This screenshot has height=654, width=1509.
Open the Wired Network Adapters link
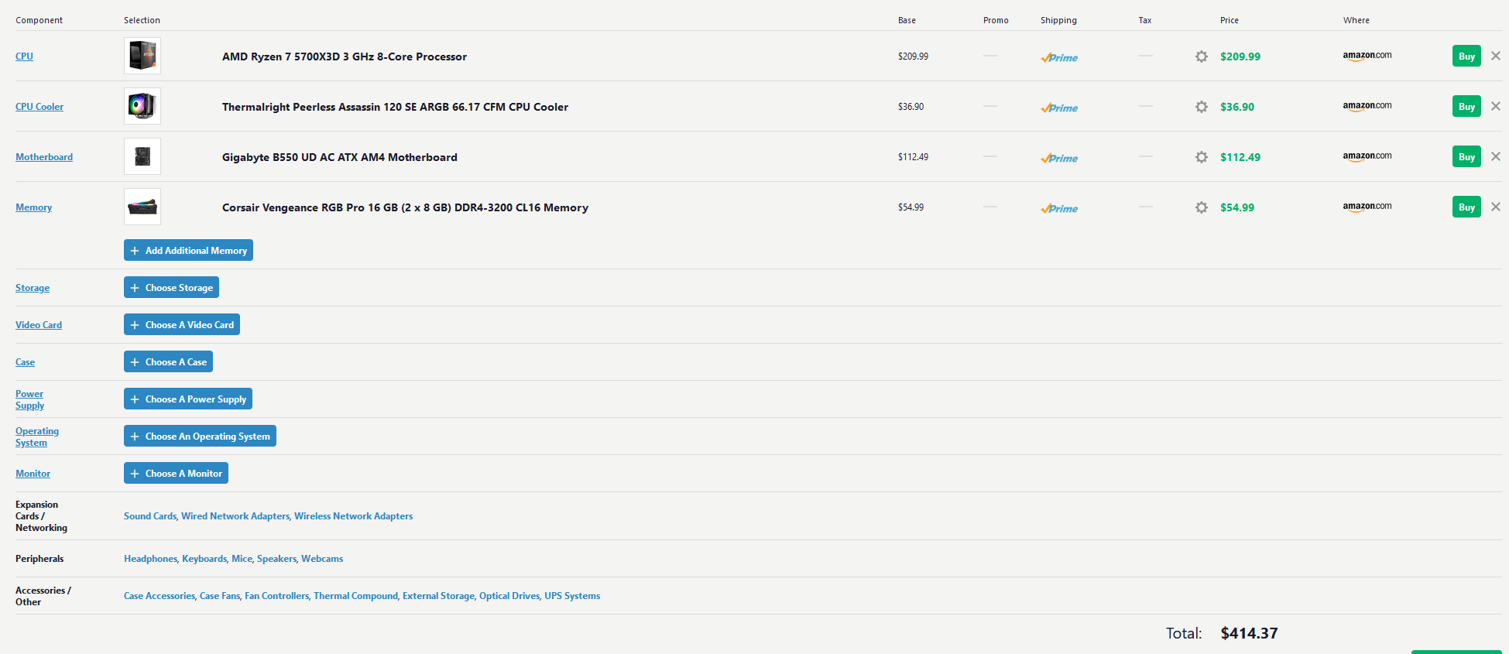[235, 516]
